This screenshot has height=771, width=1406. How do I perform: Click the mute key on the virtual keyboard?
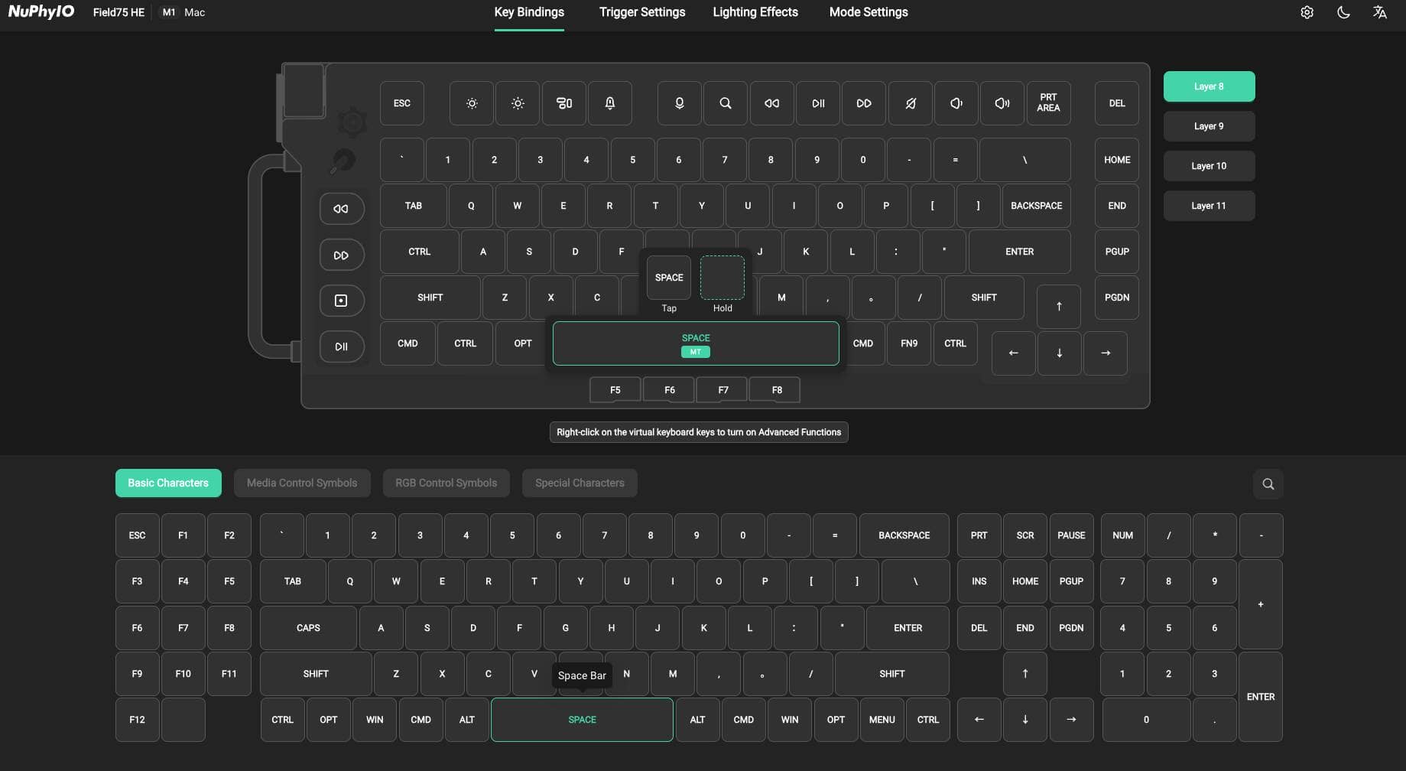(910, 102)
